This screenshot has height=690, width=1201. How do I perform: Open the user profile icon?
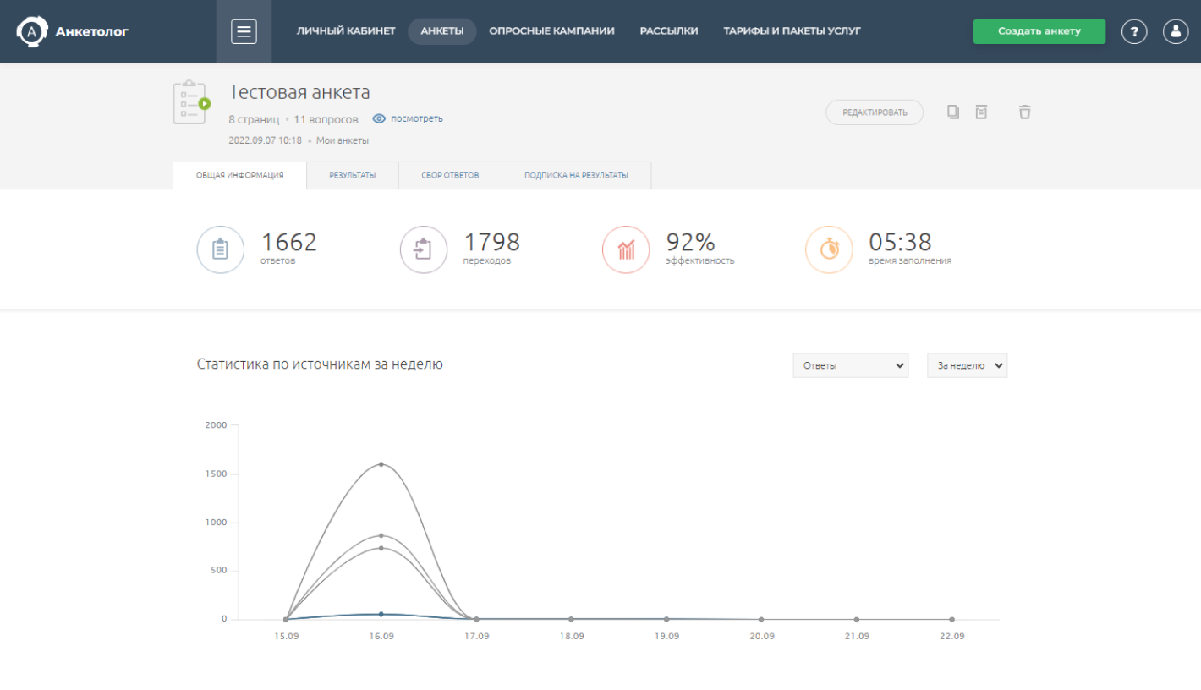[x=1176, y=31]
